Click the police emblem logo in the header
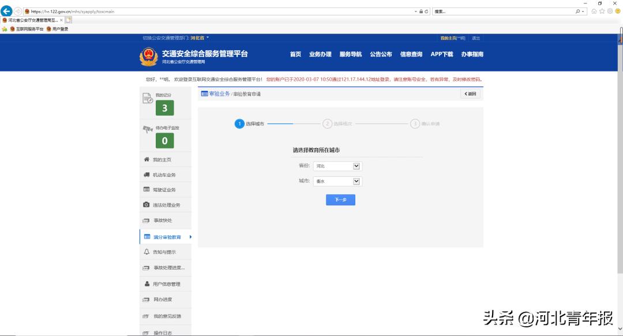Viewport: 623px width, 336px height. tap(150, 54)
